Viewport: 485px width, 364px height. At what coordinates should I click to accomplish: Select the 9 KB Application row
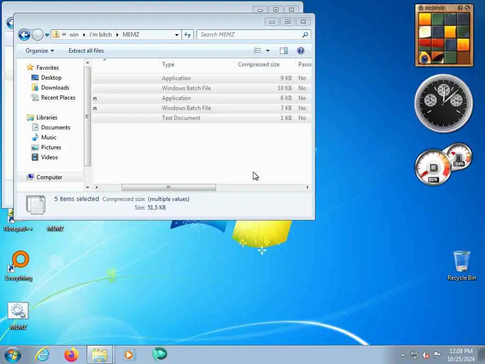click(202, 78)
